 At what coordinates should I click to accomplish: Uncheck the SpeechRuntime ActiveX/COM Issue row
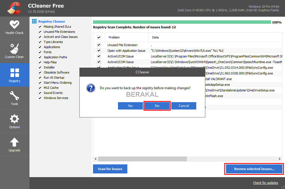pos(99,62)
